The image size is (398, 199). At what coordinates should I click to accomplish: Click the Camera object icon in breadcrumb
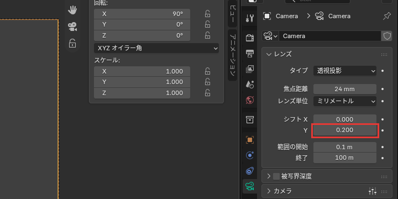pyautogui.click(x=267, y=16)
